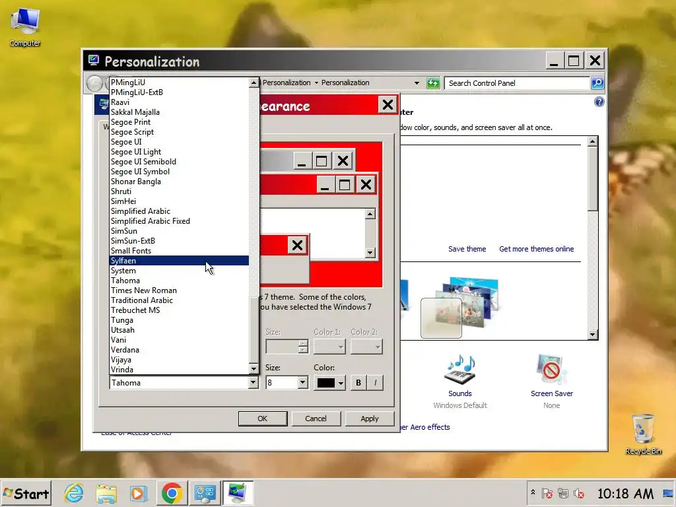Open the network tray icon
This screenshot has height=507, width=676.
point(562,493)
